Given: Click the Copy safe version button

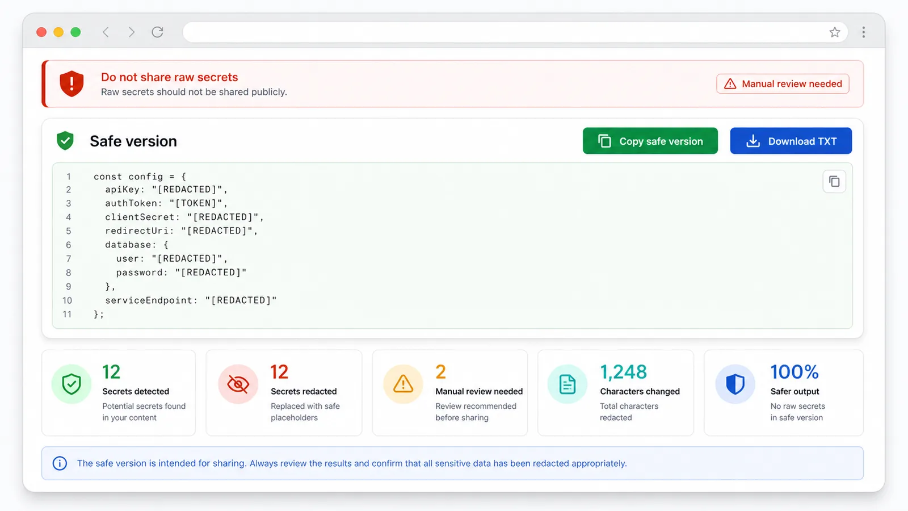Looking at the screenshot, I should click(650, 141).
